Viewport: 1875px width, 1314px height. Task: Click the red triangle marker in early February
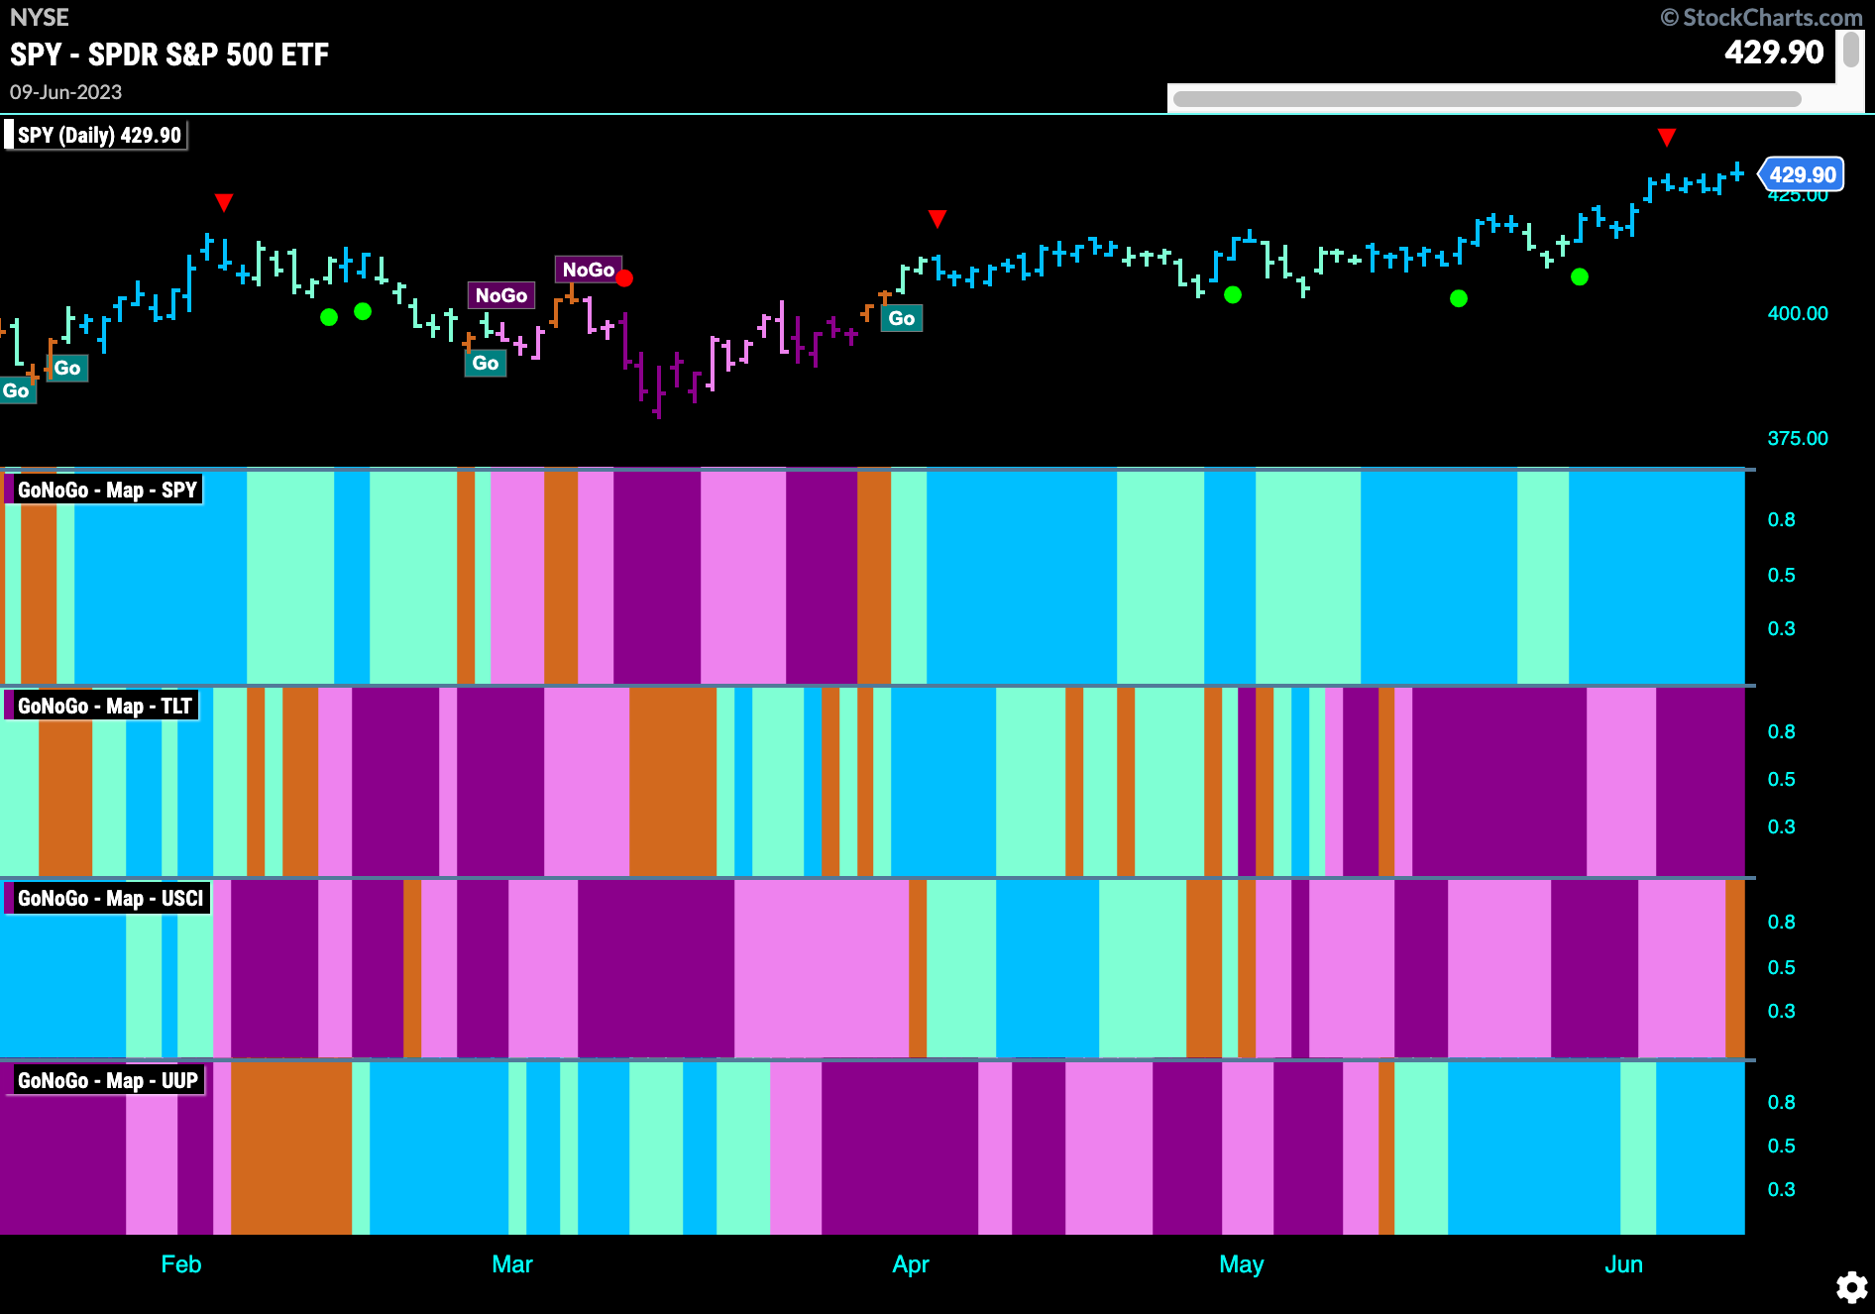click(x=224, y=203)
